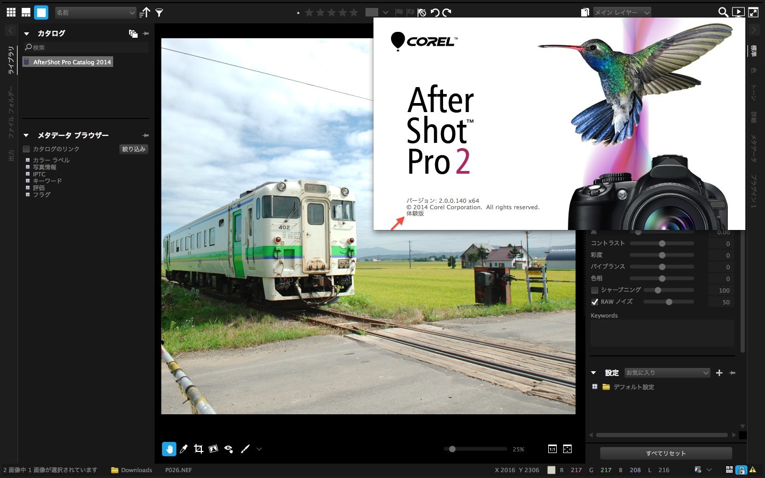The height and width of the screenshot is (478, 765).
Task: Toggle sort direction arrow icon
Action: 144,12
